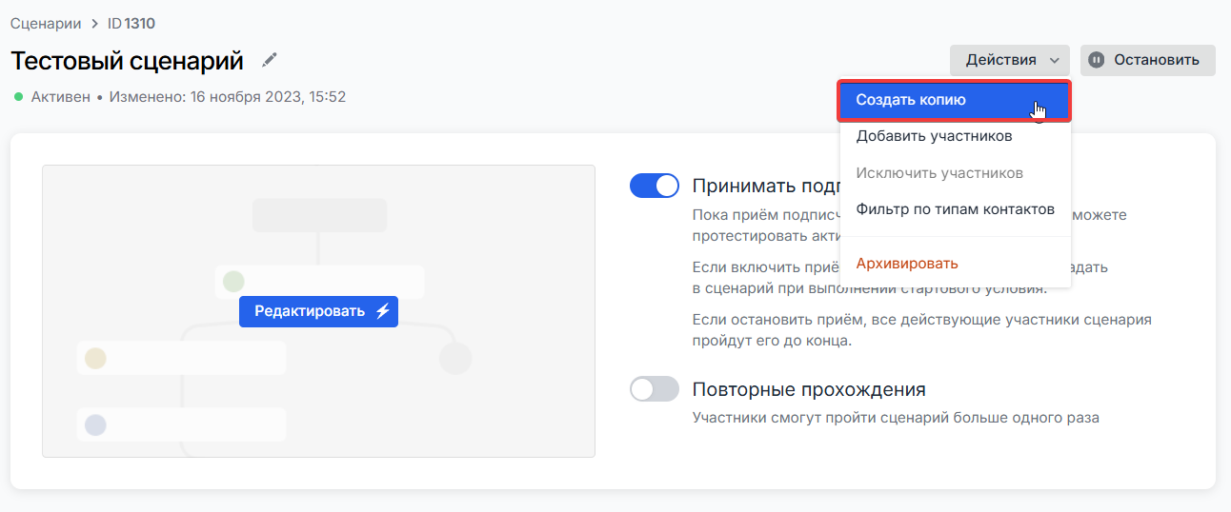Select the blue circle node in preview
Screen dimensions: 1231x512
click(95, 424)
